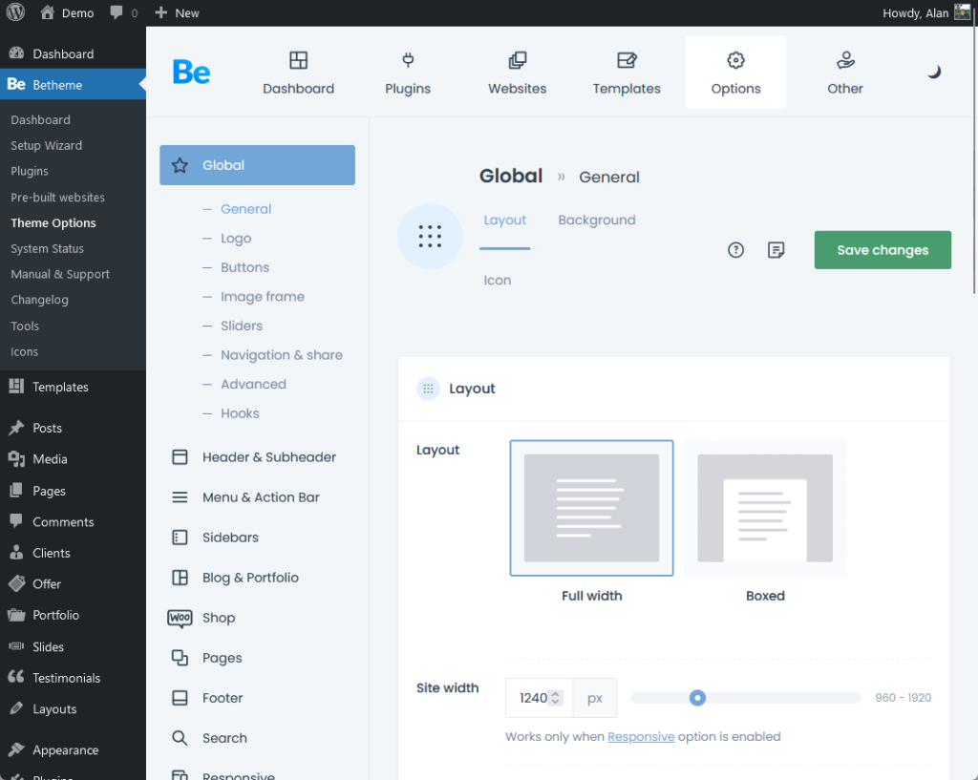Follow the Responsive link
This screenshot has width=978, height=780.
coord(641,736)
